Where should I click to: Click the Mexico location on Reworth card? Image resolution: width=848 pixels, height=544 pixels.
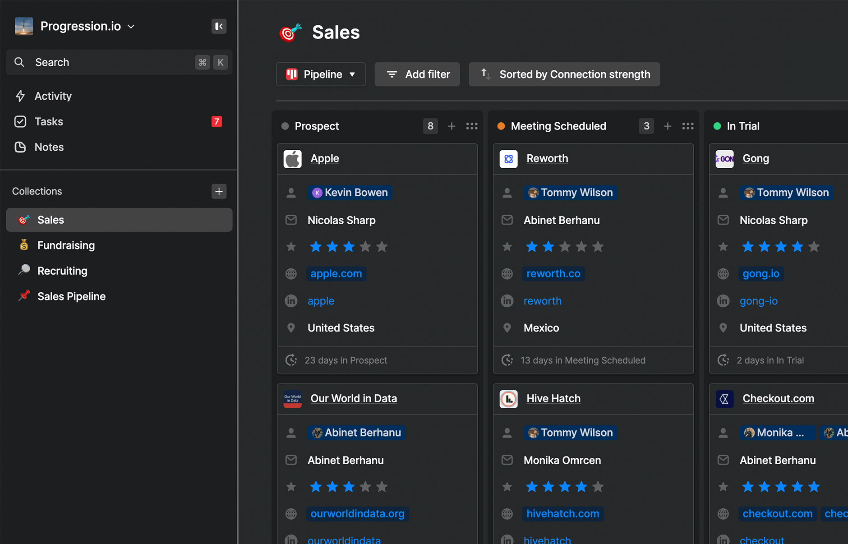pyautogui.click(x=541, y=328)
